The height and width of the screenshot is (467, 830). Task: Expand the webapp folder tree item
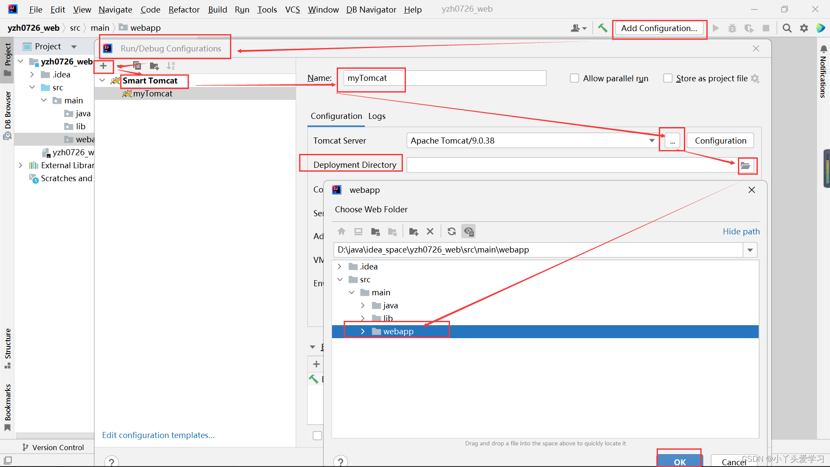tap(363, 331)
